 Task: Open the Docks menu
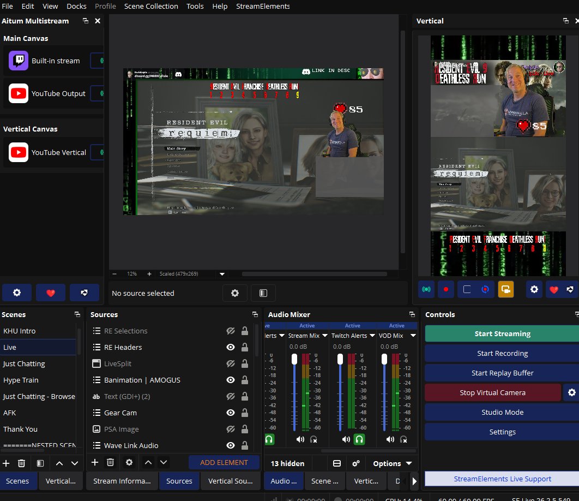point(76,7)
